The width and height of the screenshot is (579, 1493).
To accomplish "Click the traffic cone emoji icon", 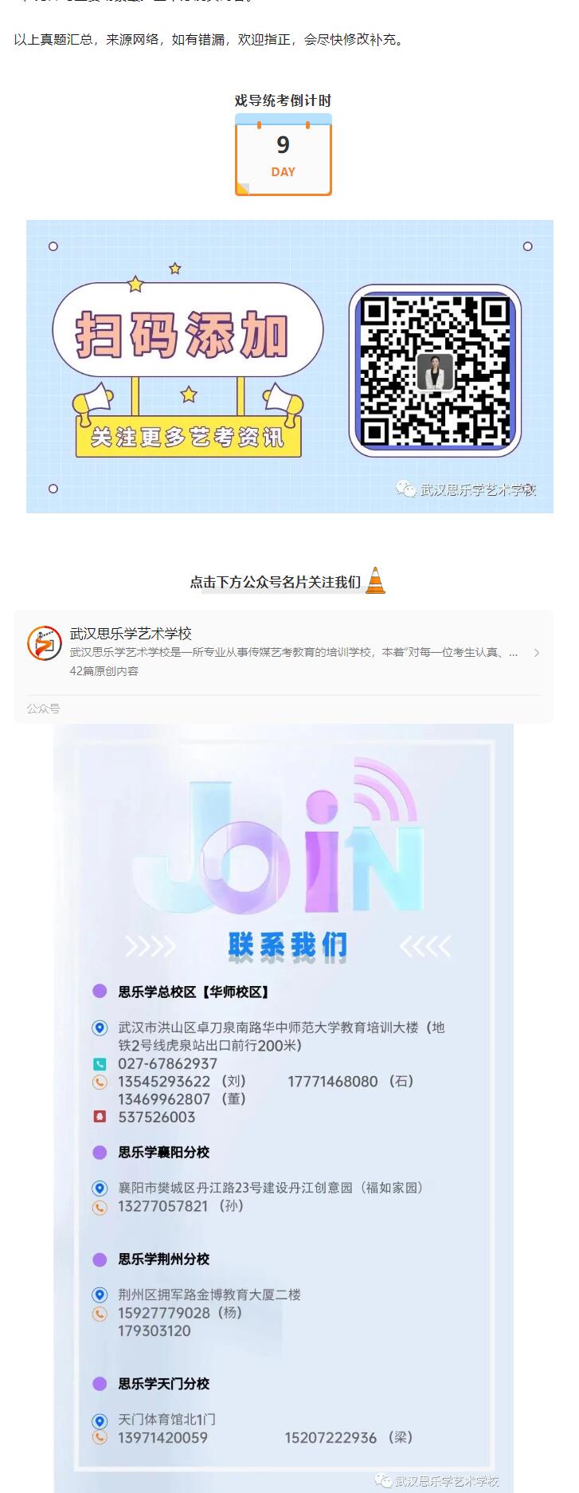I will 375,580.
